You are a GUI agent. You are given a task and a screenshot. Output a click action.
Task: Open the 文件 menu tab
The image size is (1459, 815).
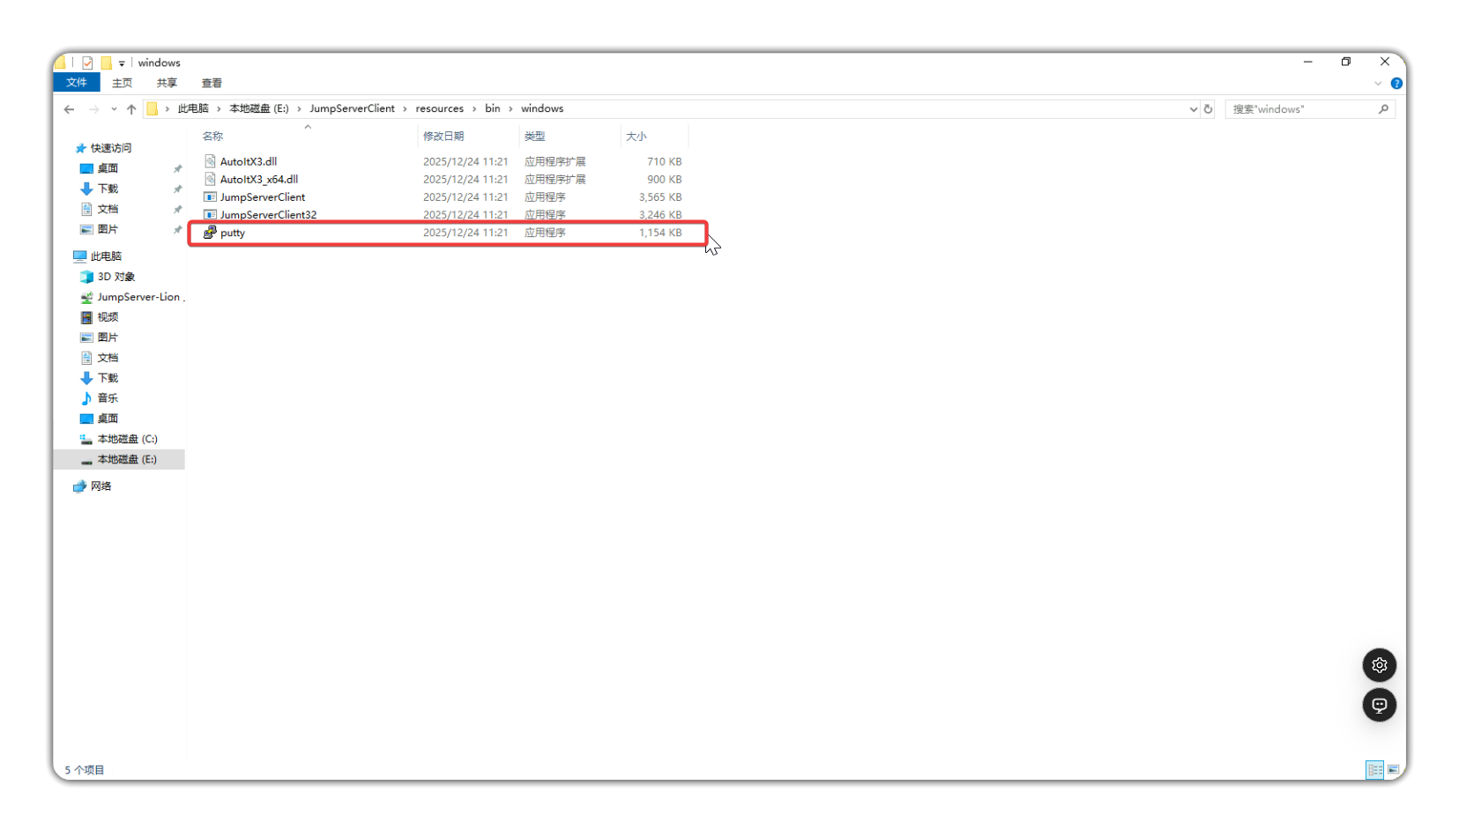[77, 83]
